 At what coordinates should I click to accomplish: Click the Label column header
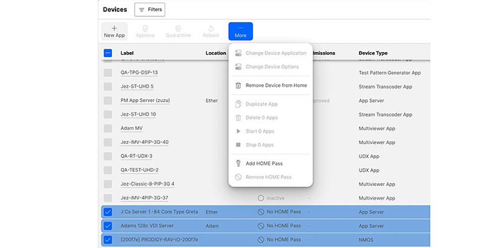pyautogui.click(x=127, y=53)
